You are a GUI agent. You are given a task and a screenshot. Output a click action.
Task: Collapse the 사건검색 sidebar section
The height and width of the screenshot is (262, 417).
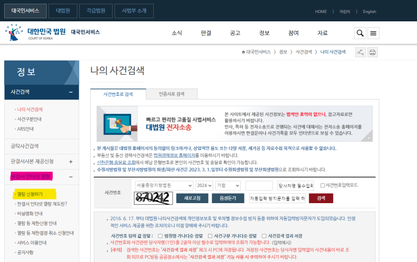click(x=71, y=92)
